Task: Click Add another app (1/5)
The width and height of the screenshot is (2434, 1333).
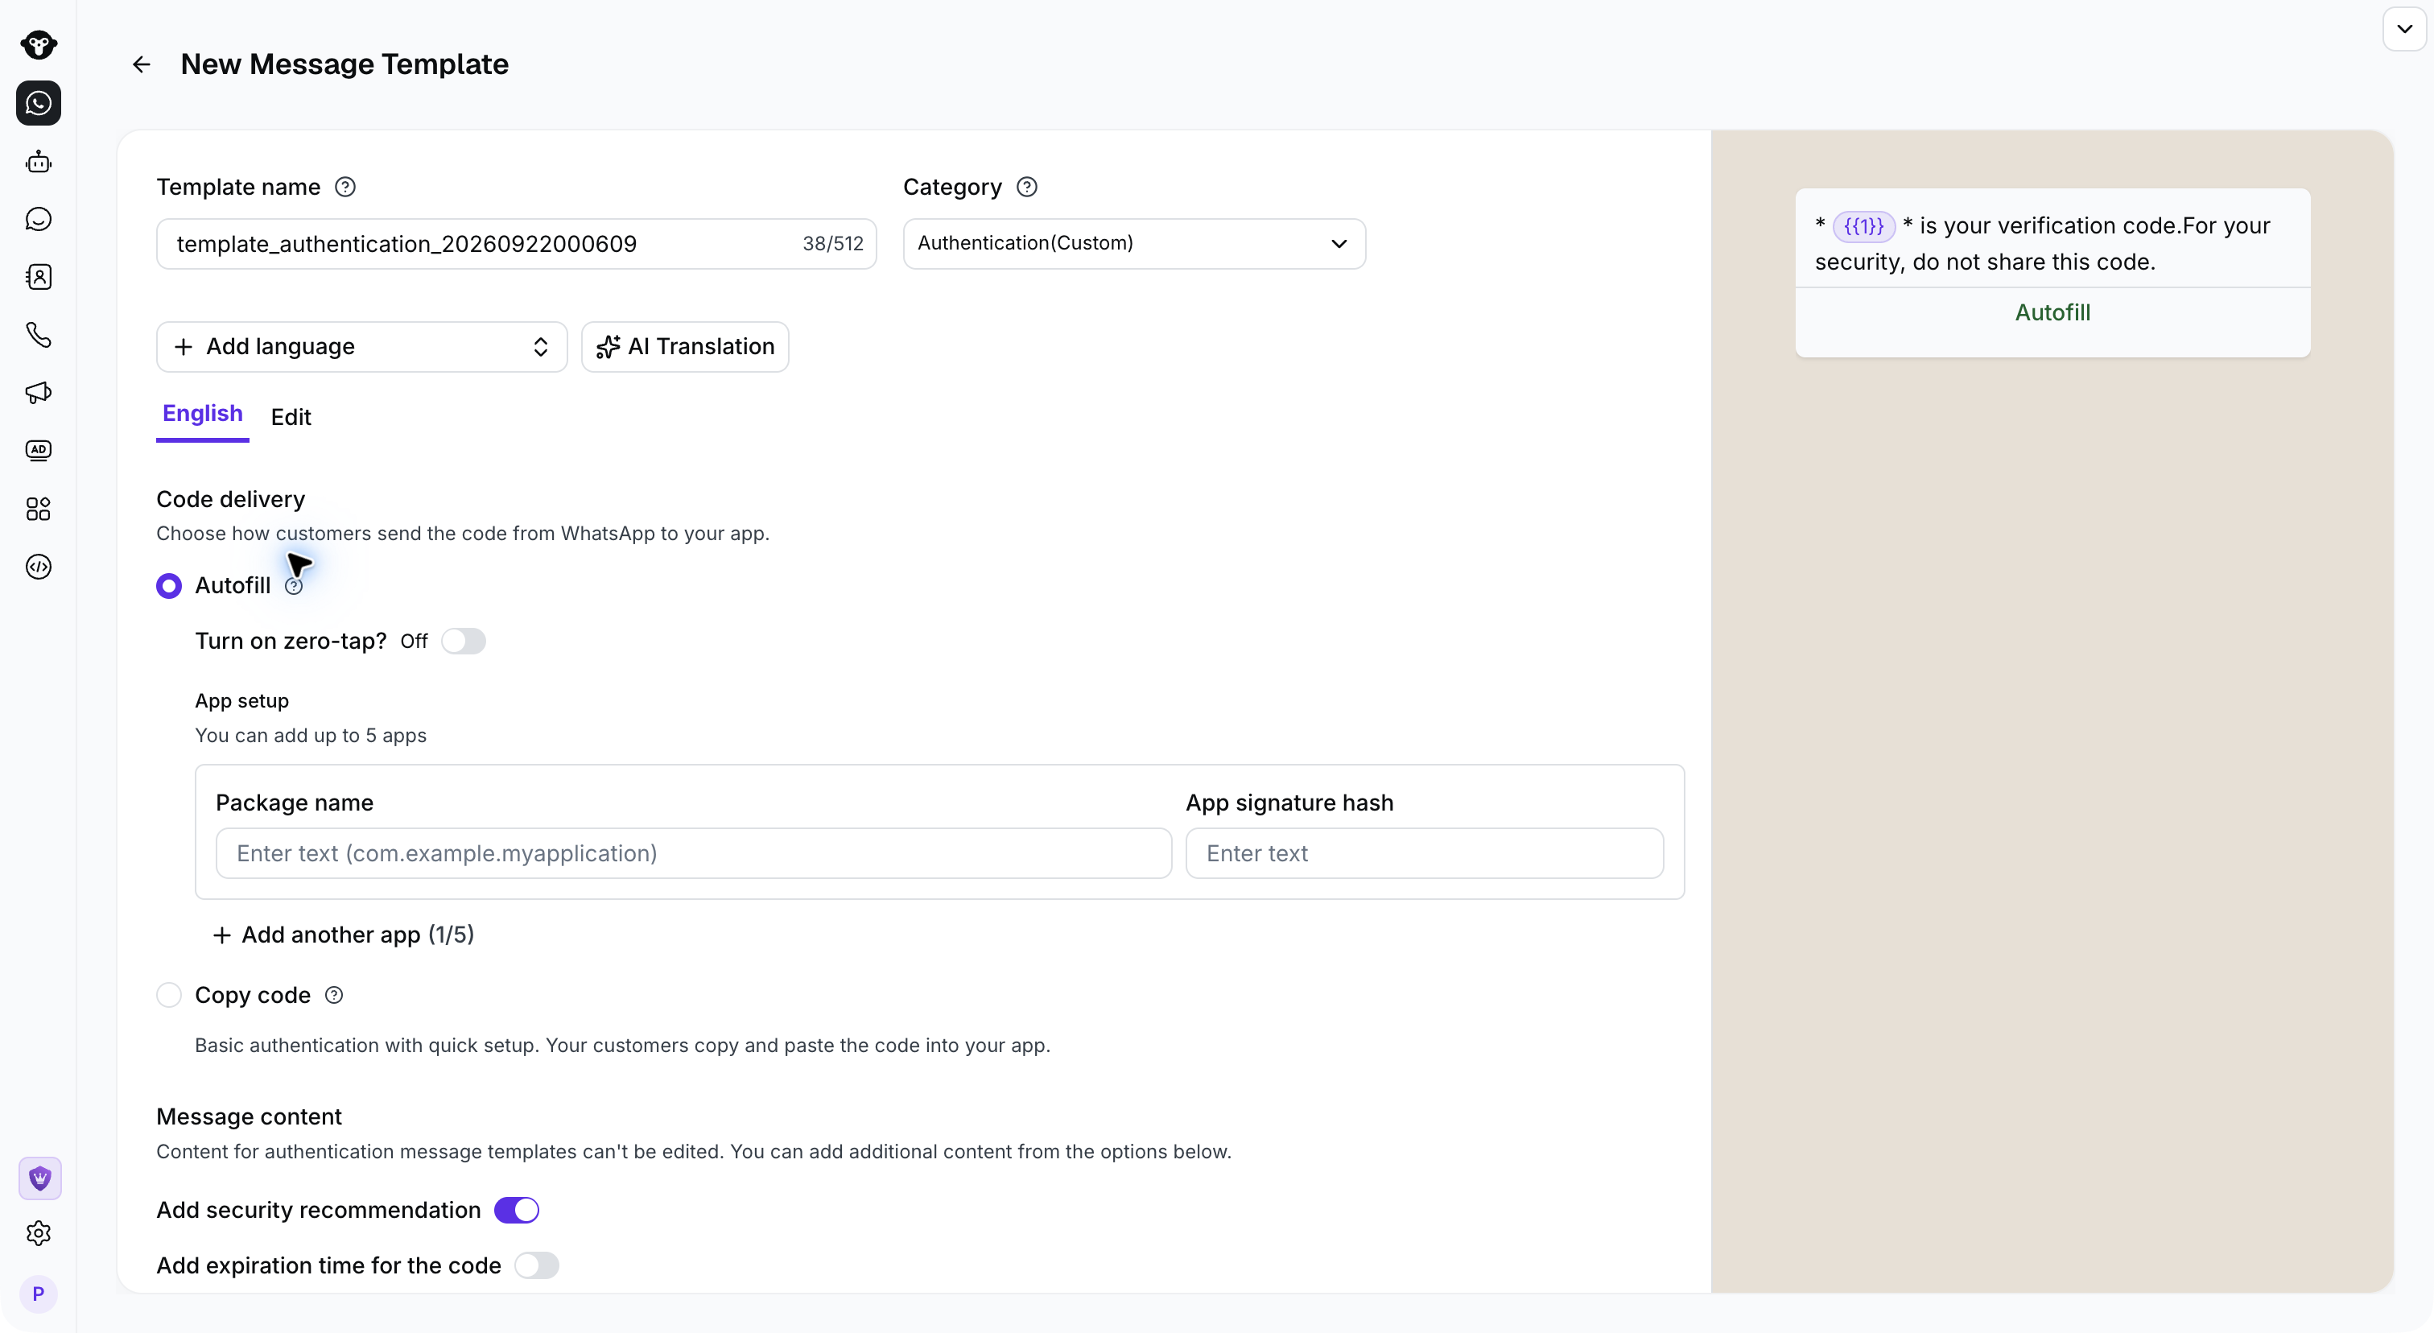Action: point(344,935)
